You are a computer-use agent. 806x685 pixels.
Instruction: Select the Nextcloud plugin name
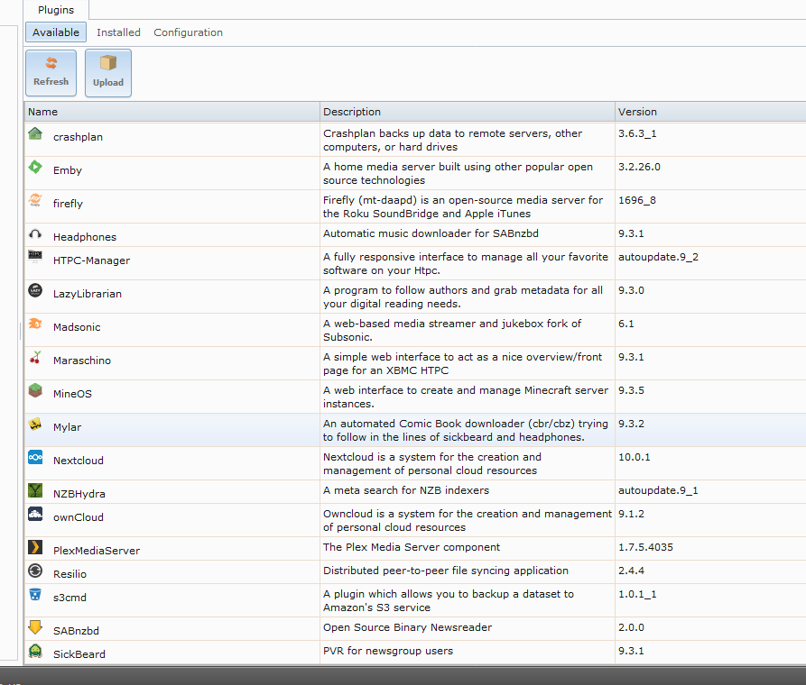(79, 461)
